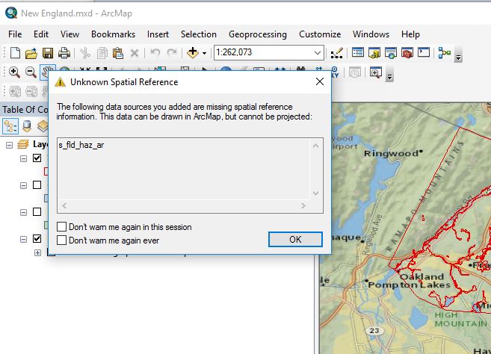Screen dimensions: 491x354
Task: Create a new map document
Action: point(15,53)
